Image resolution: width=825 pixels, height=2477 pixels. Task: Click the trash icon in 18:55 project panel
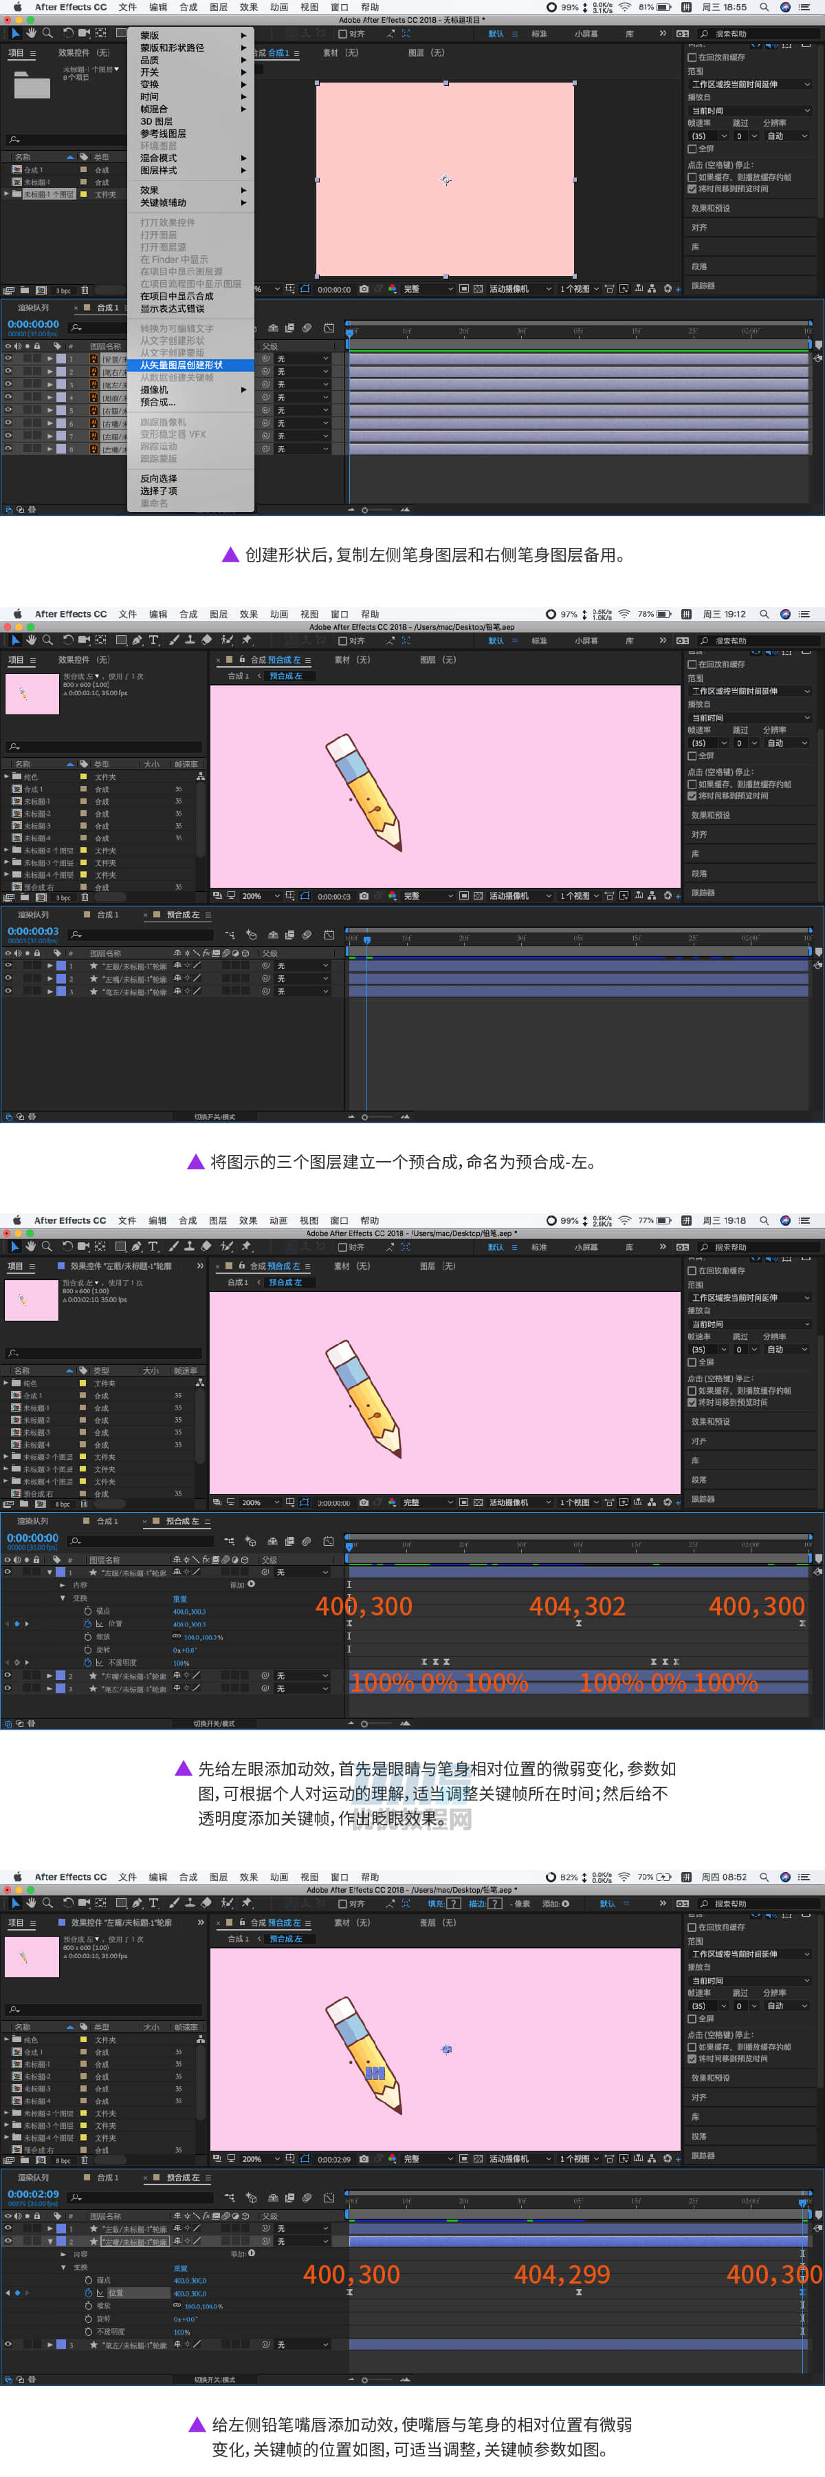pyautogui.click(x=85, y=290)
